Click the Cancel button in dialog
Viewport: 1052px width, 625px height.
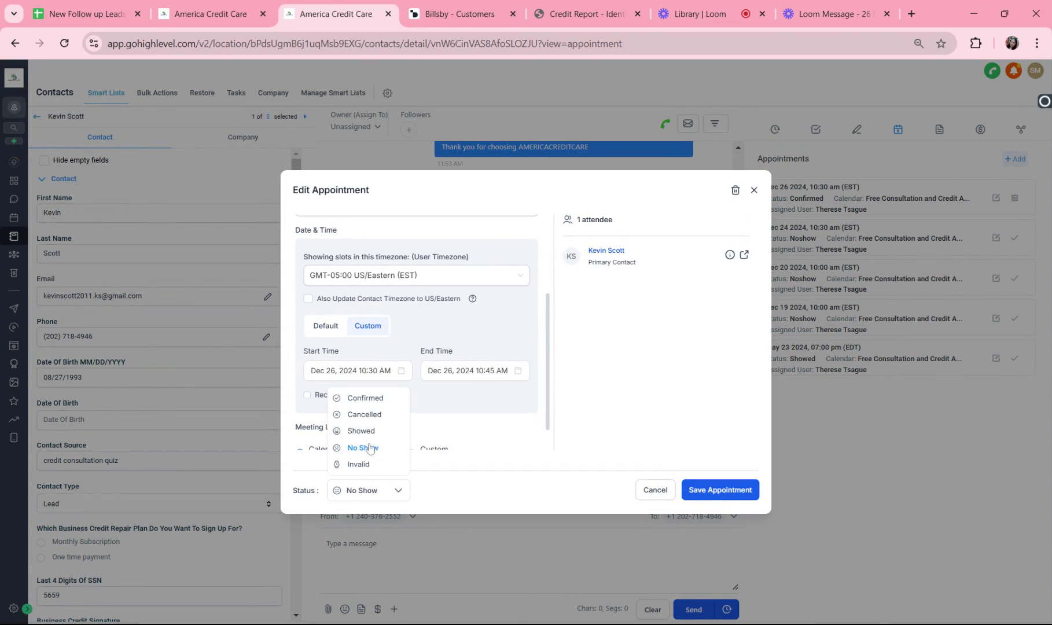[x=655, y=490]
